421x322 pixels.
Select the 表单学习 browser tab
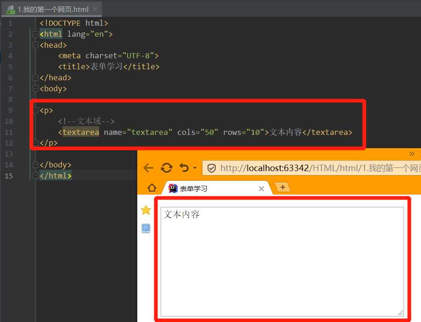coord(216,189)
